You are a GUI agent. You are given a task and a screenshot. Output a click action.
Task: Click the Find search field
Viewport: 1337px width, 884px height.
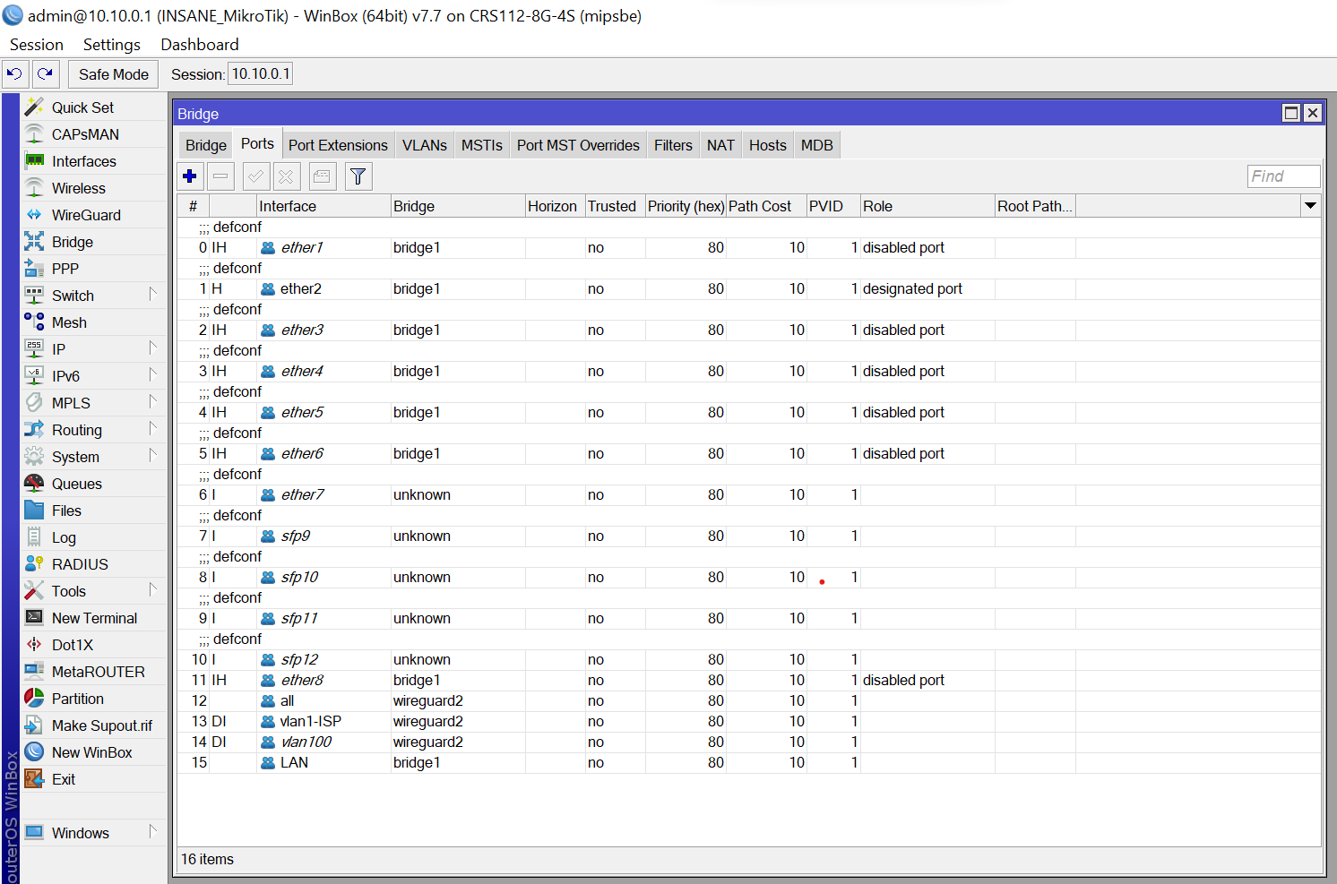coord(1283,176)
